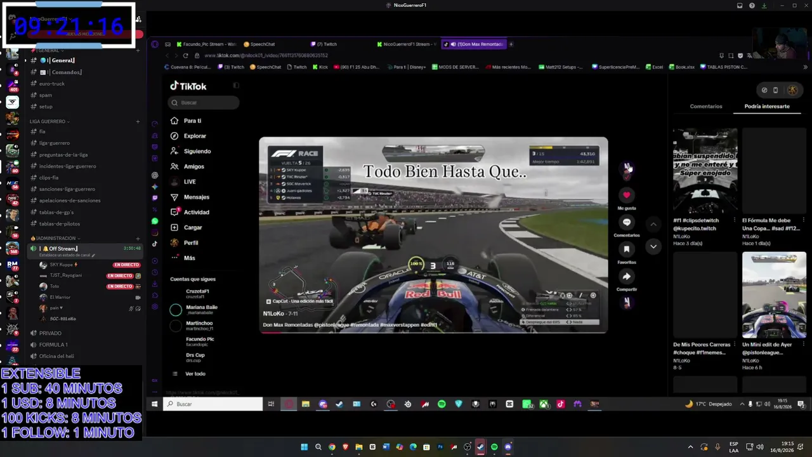Open the Windows Start menu on bottom taskbar

[x=304, y=447]
